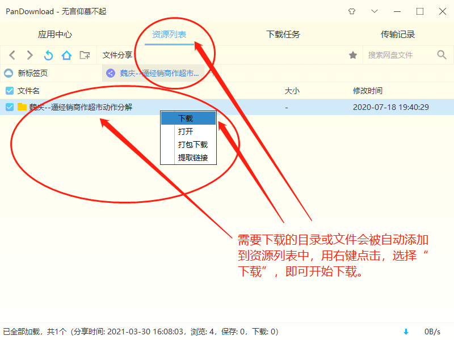Viewport: 454px width, 340px height.
Task: Select 打包下载 in the context menu
Action: coord(192,144)
